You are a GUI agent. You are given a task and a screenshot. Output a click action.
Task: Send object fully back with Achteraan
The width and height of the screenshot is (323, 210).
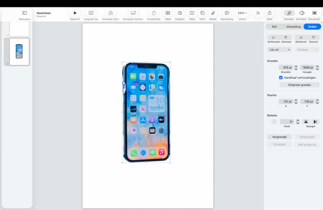coord(273,37)
